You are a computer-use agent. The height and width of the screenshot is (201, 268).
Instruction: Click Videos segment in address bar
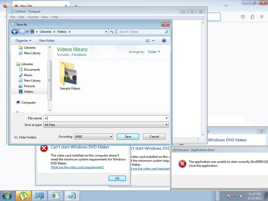point(62,32)
